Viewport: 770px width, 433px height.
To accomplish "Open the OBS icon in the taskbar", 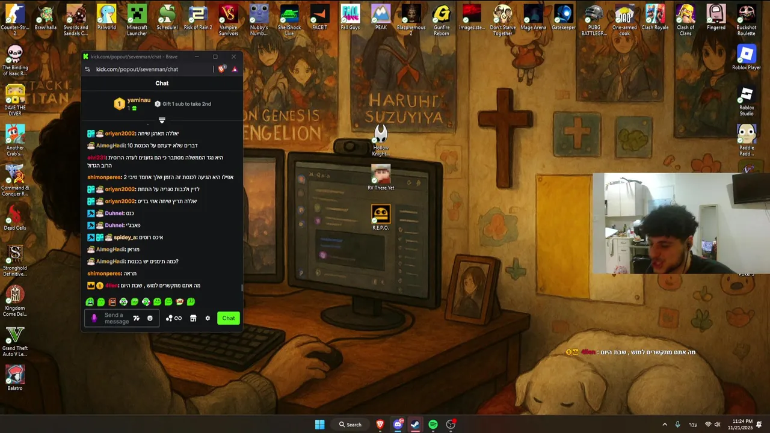I will (451, 425).
